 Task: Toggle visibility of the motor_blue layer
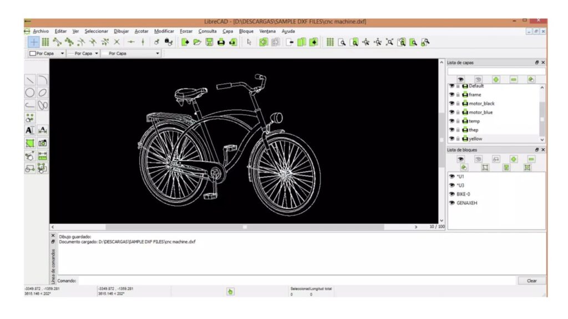[x=451, y=112]
